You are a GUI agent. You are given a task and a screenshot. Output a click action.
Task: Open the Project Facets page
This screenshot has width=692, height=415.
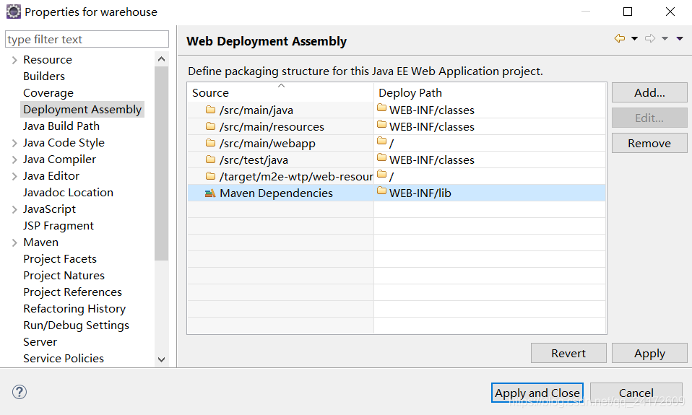pyautogui.click(x=60, y=258)
